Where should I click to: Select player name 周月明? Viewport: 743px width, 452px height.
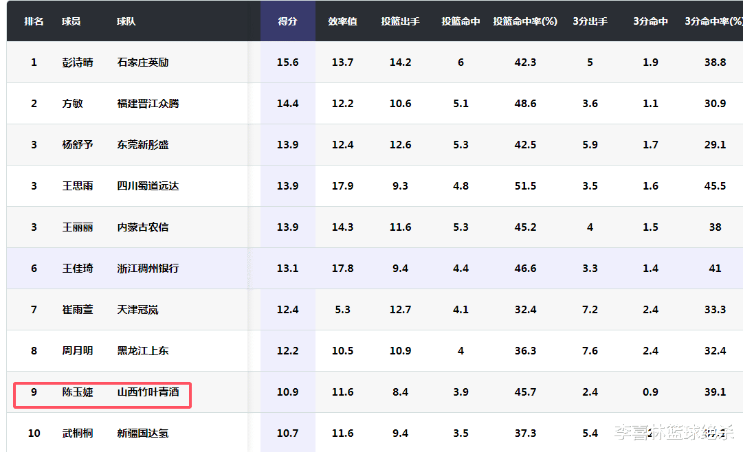click(x=78, y=351)
